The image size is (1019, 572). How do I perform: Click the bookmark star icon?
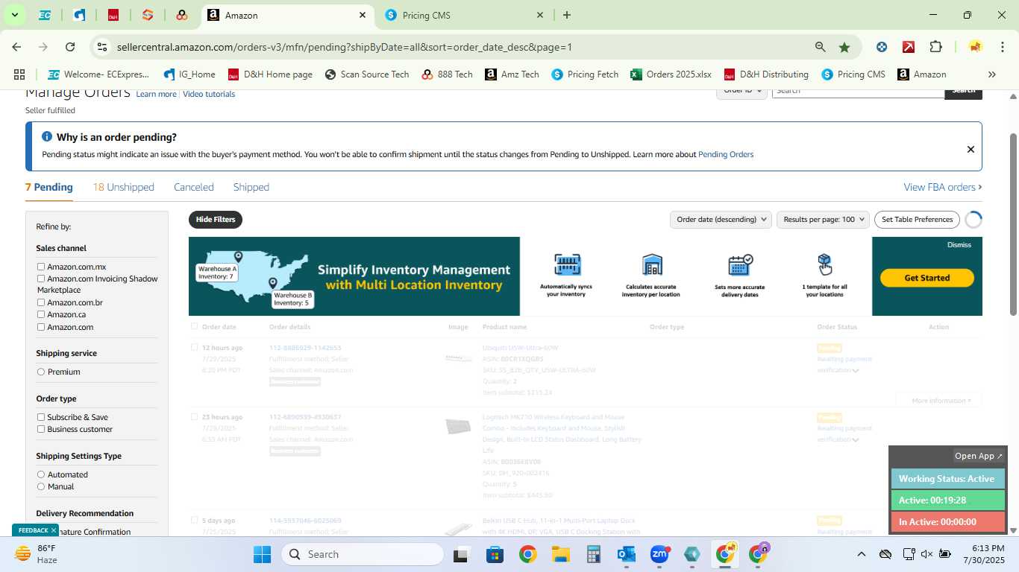click(x=844, y=47)
